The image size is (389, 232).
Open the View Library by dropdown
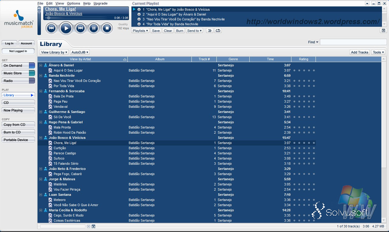(x=54, y=52)
